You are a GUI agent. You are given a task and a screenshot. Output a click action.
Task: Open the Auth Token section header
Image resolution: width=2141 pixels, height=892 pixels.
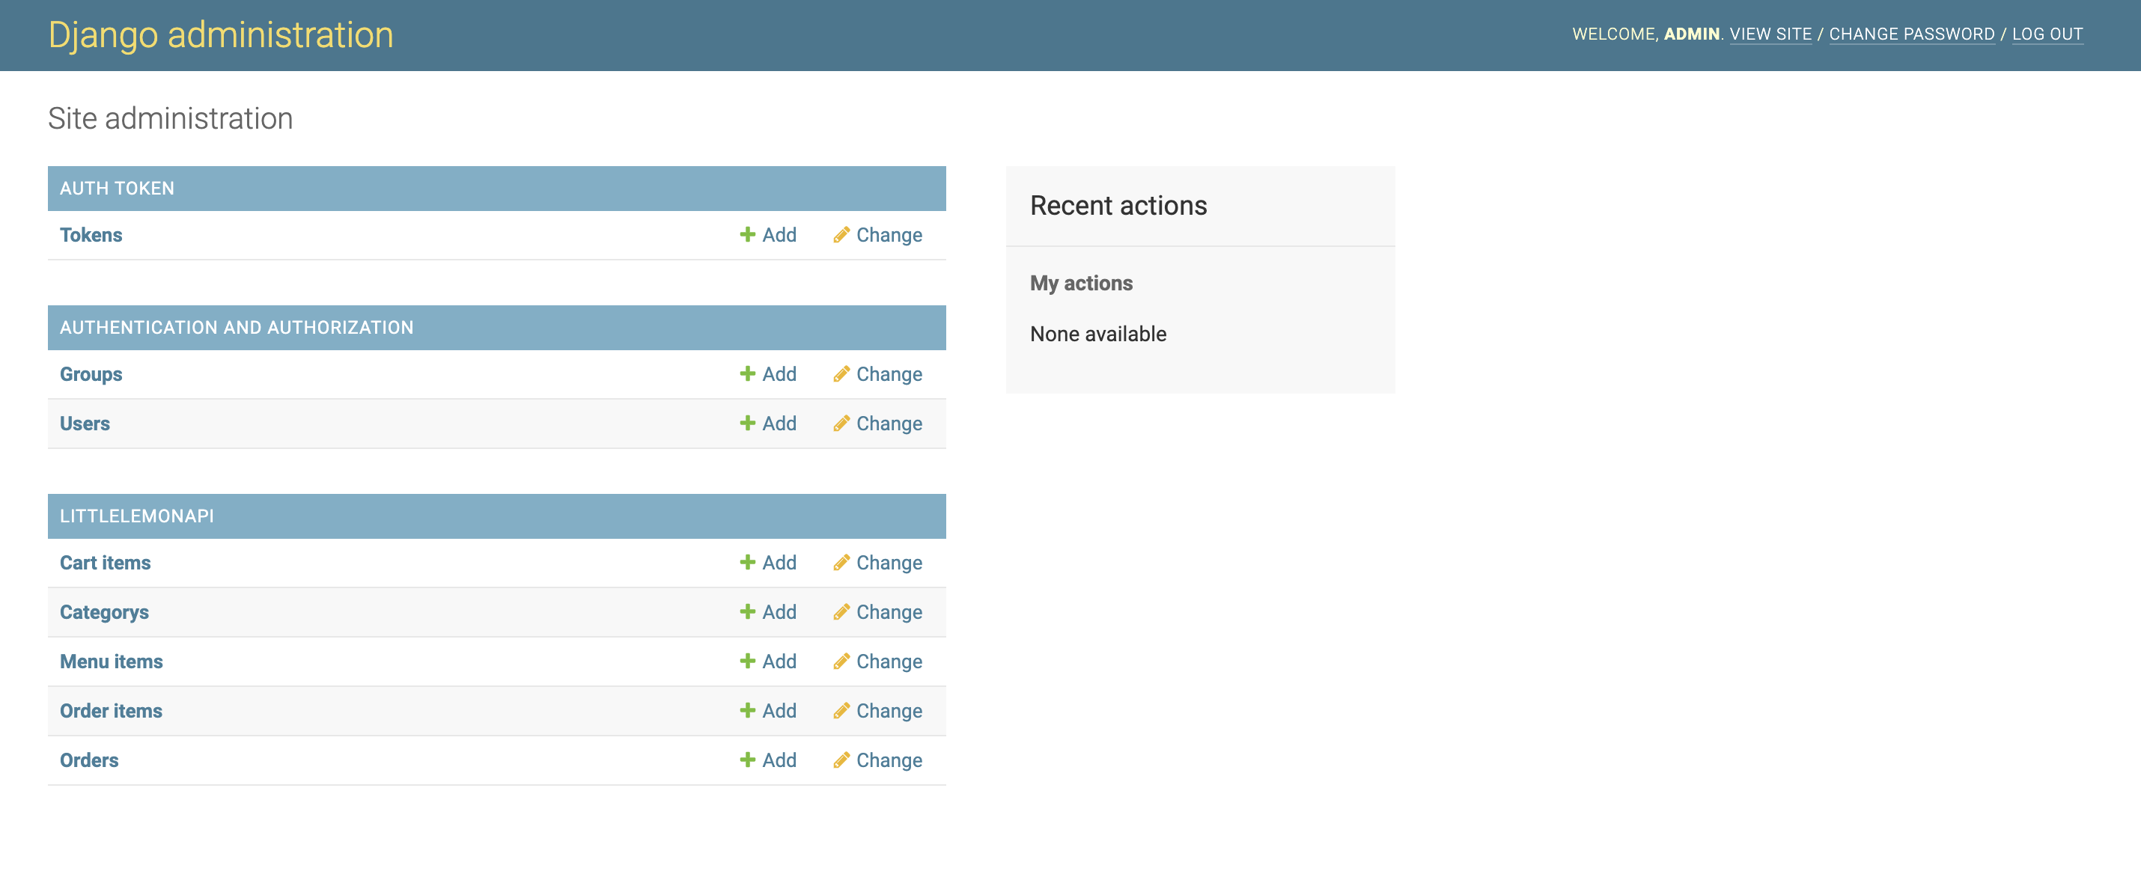click(x=116, y=189)
